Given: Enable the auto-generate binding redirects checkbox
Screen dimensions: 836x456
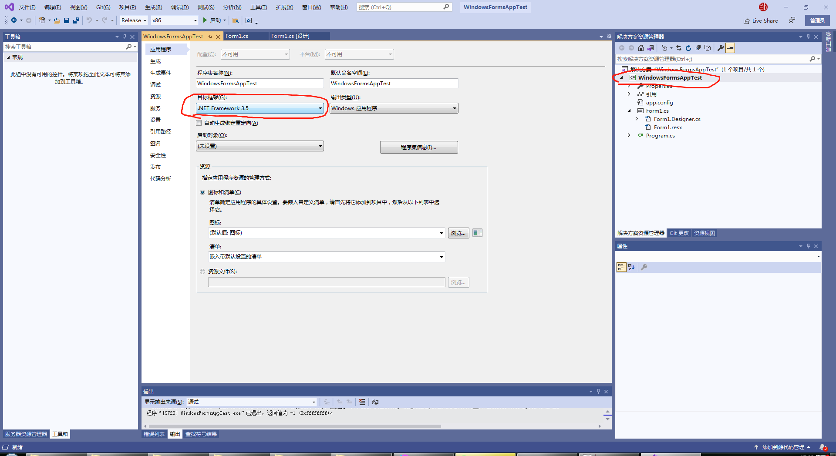Looking at the screenshot, I should click(199, 123).
